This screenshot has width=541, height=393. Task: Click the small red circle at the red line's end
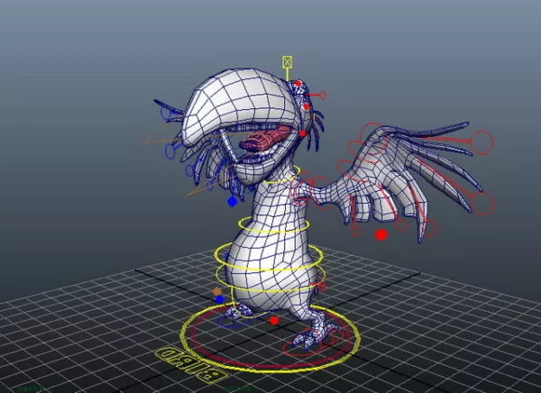[323, 95]
